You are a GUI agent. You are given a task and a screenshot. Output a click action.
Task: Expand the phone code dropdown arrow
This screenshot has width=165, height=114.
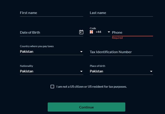[x=109, y=32]
